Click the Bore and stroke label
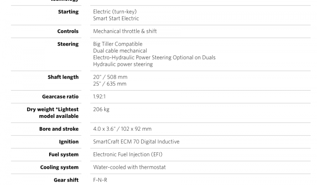Screen dimensions: 317x185 pos(59,129)
